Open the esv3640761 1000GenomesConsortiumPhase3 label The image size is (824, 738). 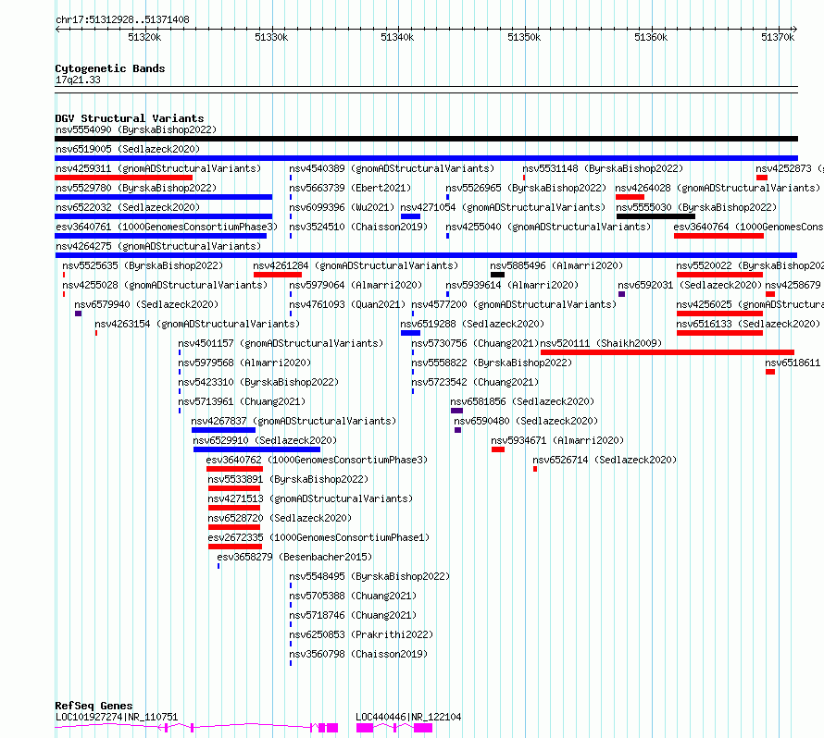[167, 227]
